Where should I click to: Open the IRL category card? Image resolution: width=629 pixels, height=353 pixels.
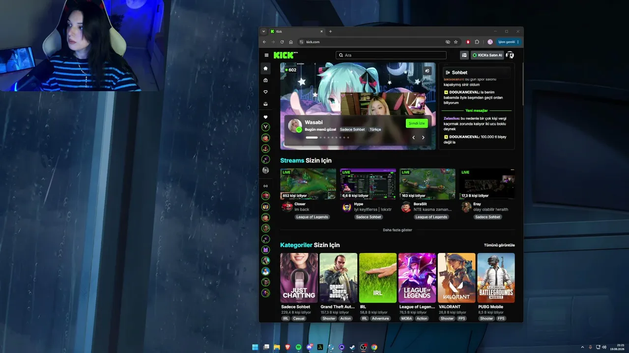click(x=378, y=278)
